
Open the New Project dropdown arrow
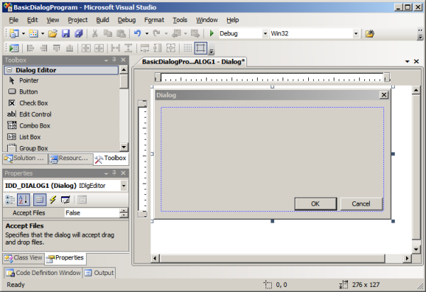[23, 33]
